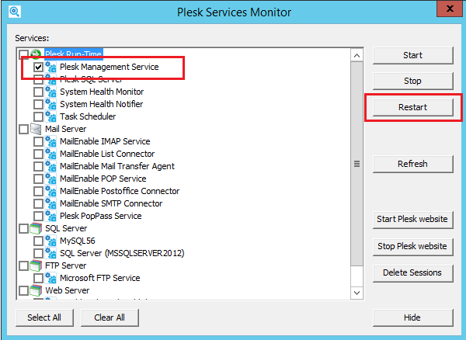This screenshot has height=340, width=466.
Task: Enable the Microsoft FTP Service checkbox
Action: click(x=38, y=278)
